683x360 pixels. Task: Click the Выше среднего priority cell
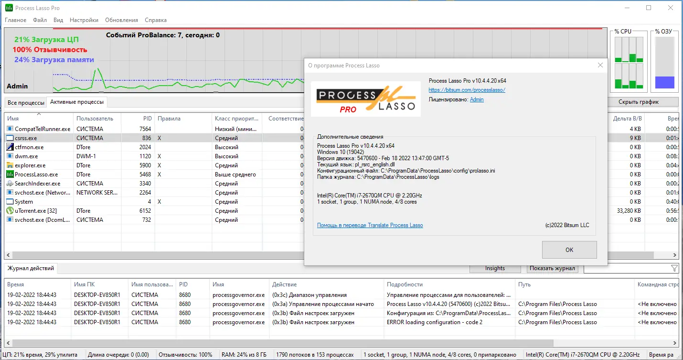tap(235, 175)
